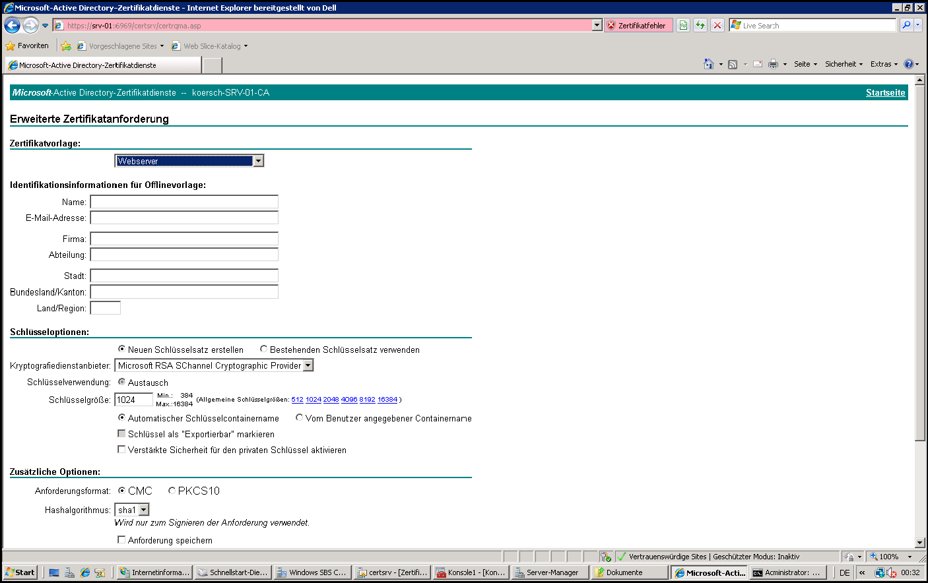928x583 pixels.
Task: Go to the Startseite link
Action: click(x=885, y=92)
